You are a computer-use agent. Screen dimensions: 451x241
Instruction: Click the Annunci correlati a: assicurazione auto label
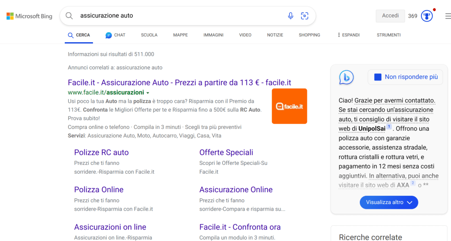pos(115,68)
